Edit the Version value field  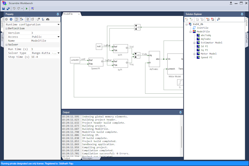pyautogui.click(x=45, y=33)
